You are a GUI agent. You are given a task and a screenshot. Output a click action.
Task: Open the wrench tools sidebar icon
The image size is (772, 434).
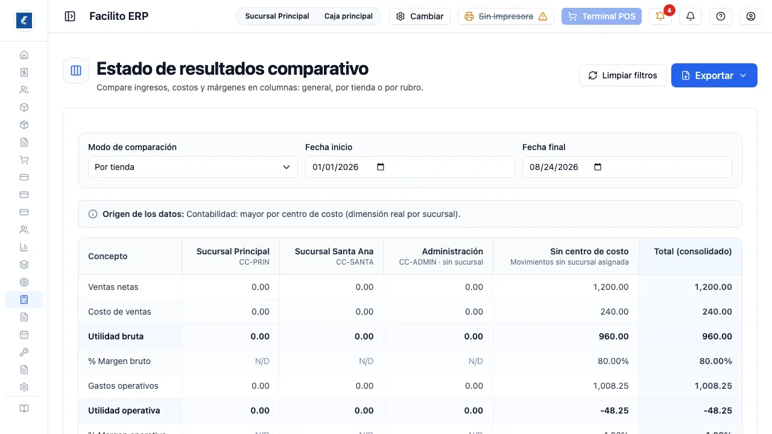point(24,352)
